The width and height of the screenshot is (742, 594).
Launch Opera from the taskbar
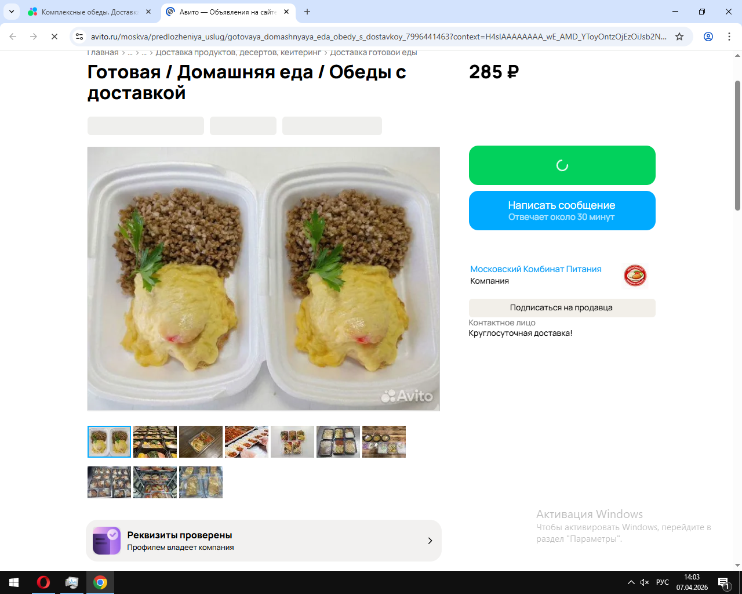pyautogui.click(x=43, y=582)
